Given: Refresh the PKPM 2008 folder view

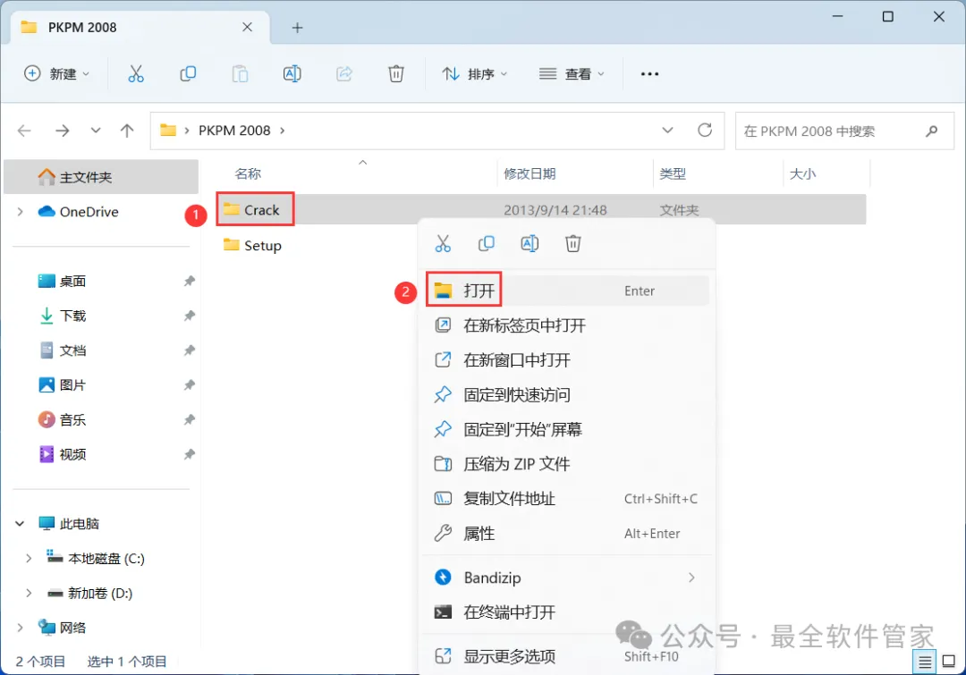Looking at the screenshot, I should point(705,130).
